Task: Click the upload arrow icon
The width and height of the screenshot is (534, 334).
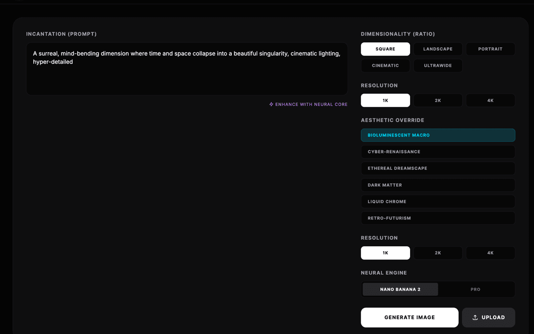Action: click(475, 317)
